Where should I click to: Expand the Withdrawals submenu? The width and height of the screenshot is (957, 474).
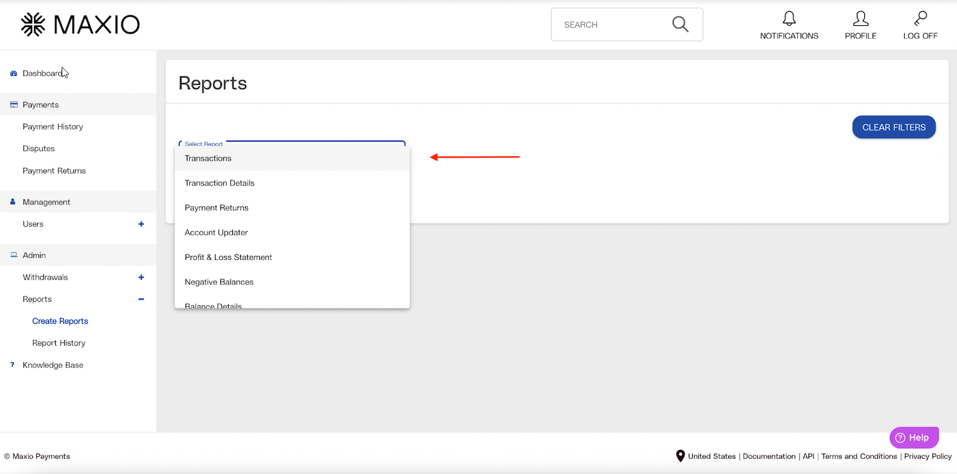(x=141, y=277)
